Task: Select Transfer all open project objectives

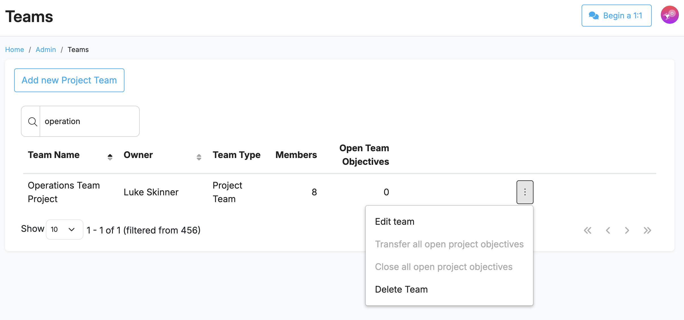Action: [x=449, y=244]
